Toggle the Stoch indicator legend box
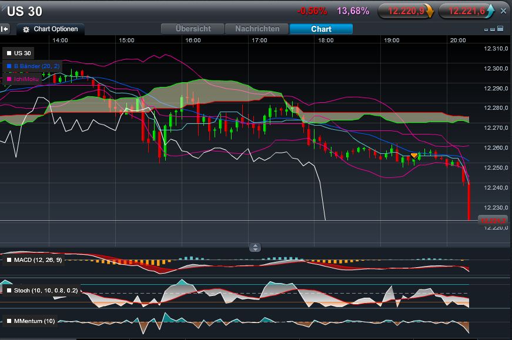 click(x=9, y=290)
